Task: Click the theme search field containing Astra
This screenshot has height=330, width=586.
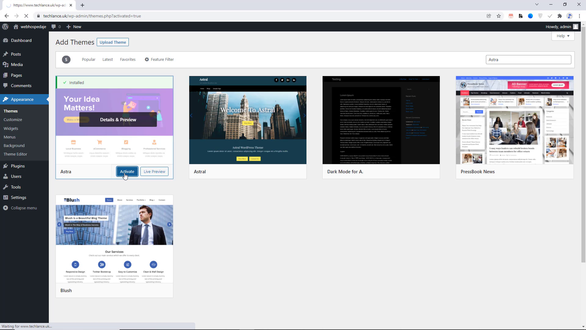Action: point(528,60)
